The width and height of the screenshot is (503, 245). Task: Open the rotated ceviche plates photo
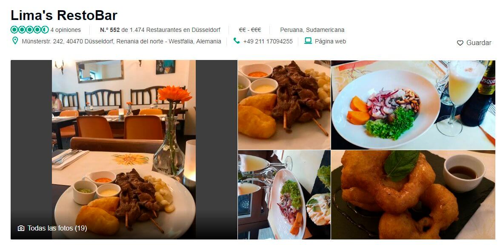284,195
